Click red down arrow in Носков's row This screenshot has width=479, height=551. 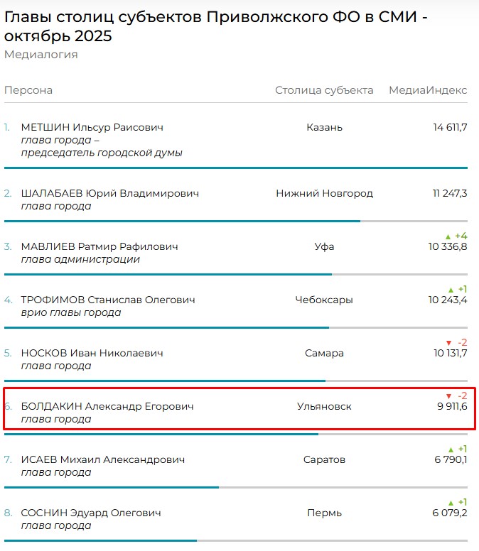click(x=448, y=343)
